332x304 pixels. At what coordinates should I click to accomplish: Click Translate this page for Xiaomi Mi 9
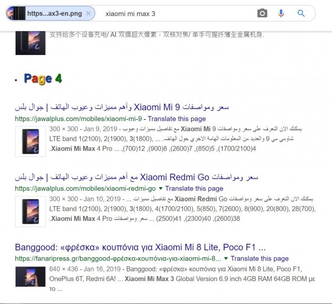(176, 119)
